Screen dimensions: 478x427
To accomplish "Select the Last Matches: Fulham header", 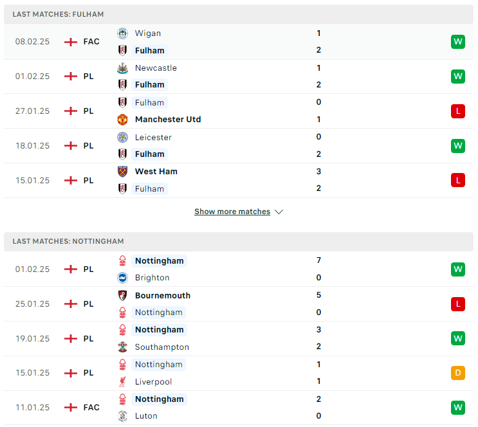I will [x=239, y=14].
